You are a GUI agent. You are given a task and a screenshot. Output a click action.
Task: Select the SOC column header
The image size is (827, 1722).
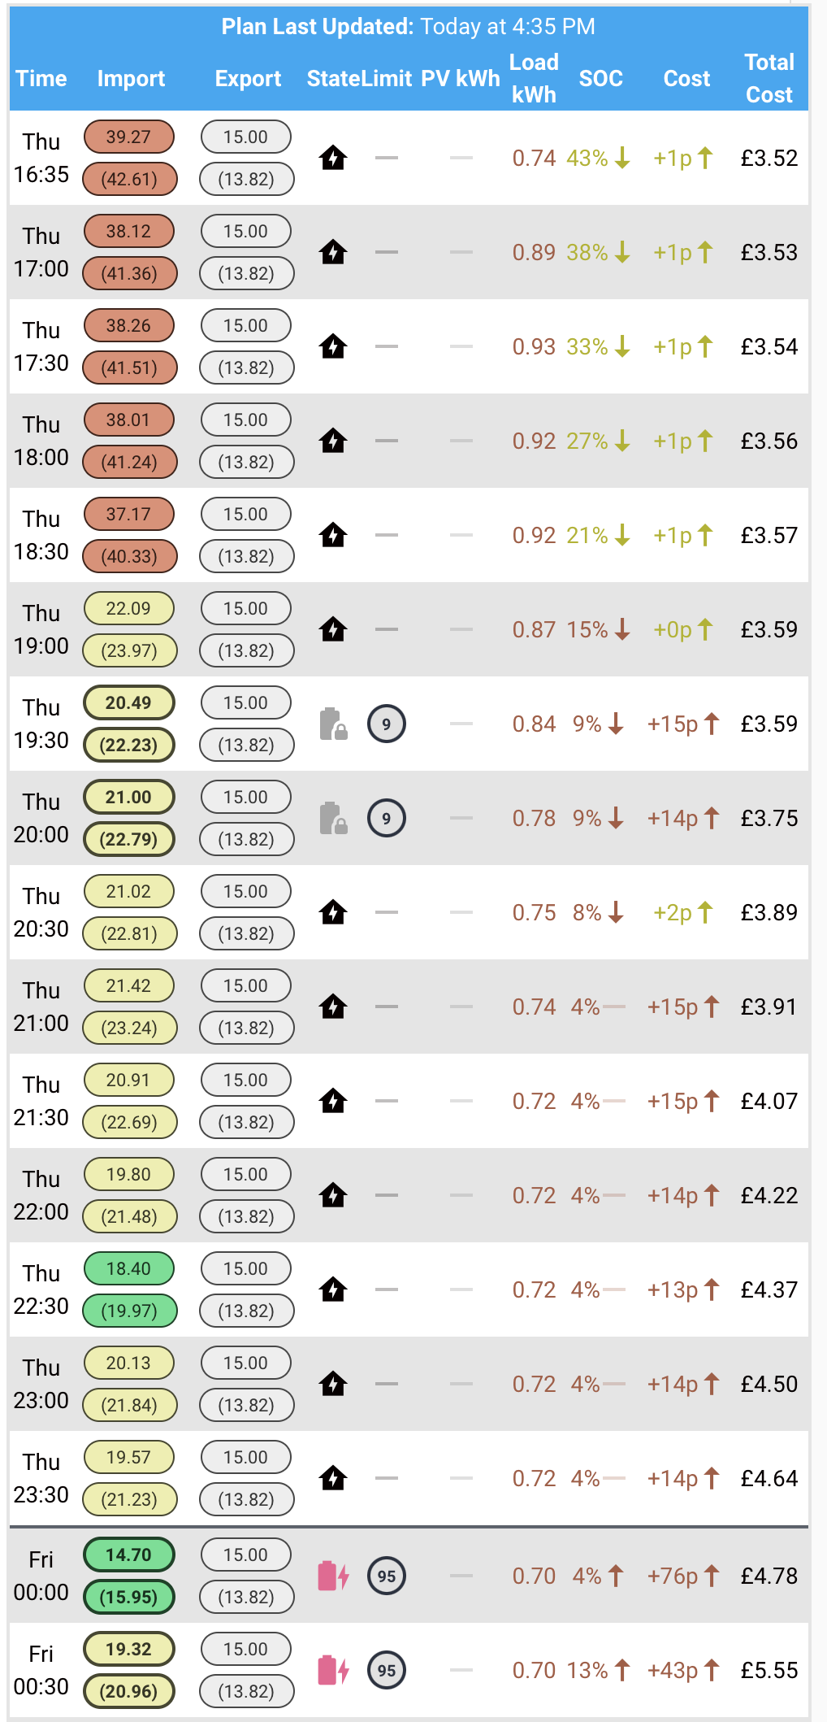point(601,78)
